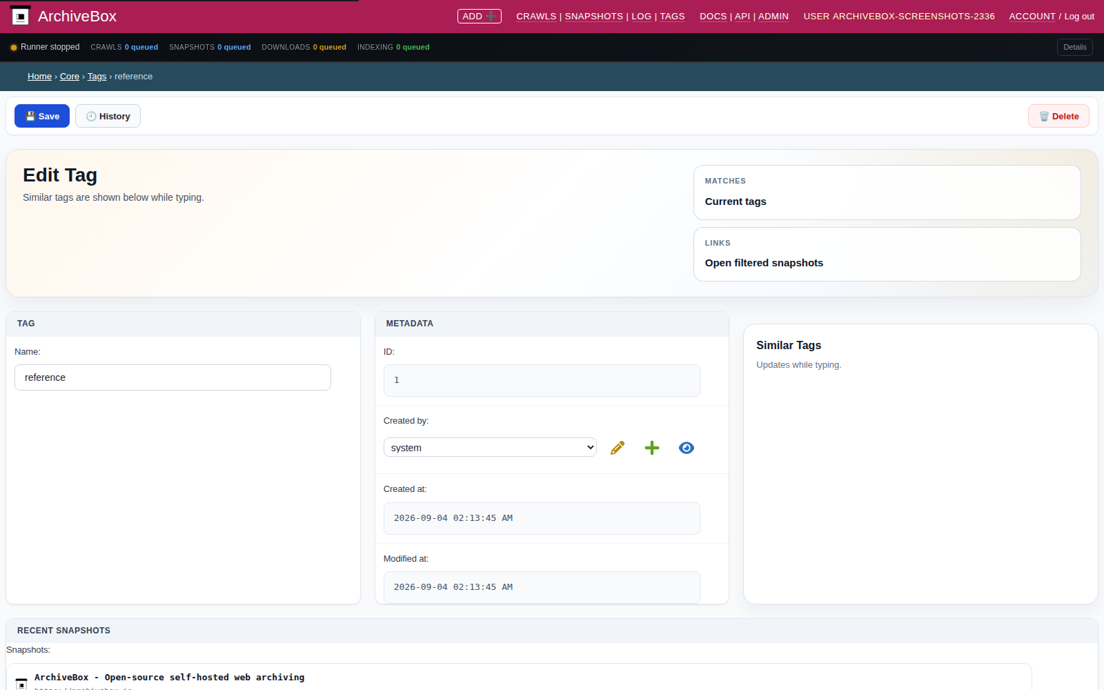The height and width of the screenshot is (690, 1104).
Task: Click the INDEXING 0 queued status
Action: point(393,47)
